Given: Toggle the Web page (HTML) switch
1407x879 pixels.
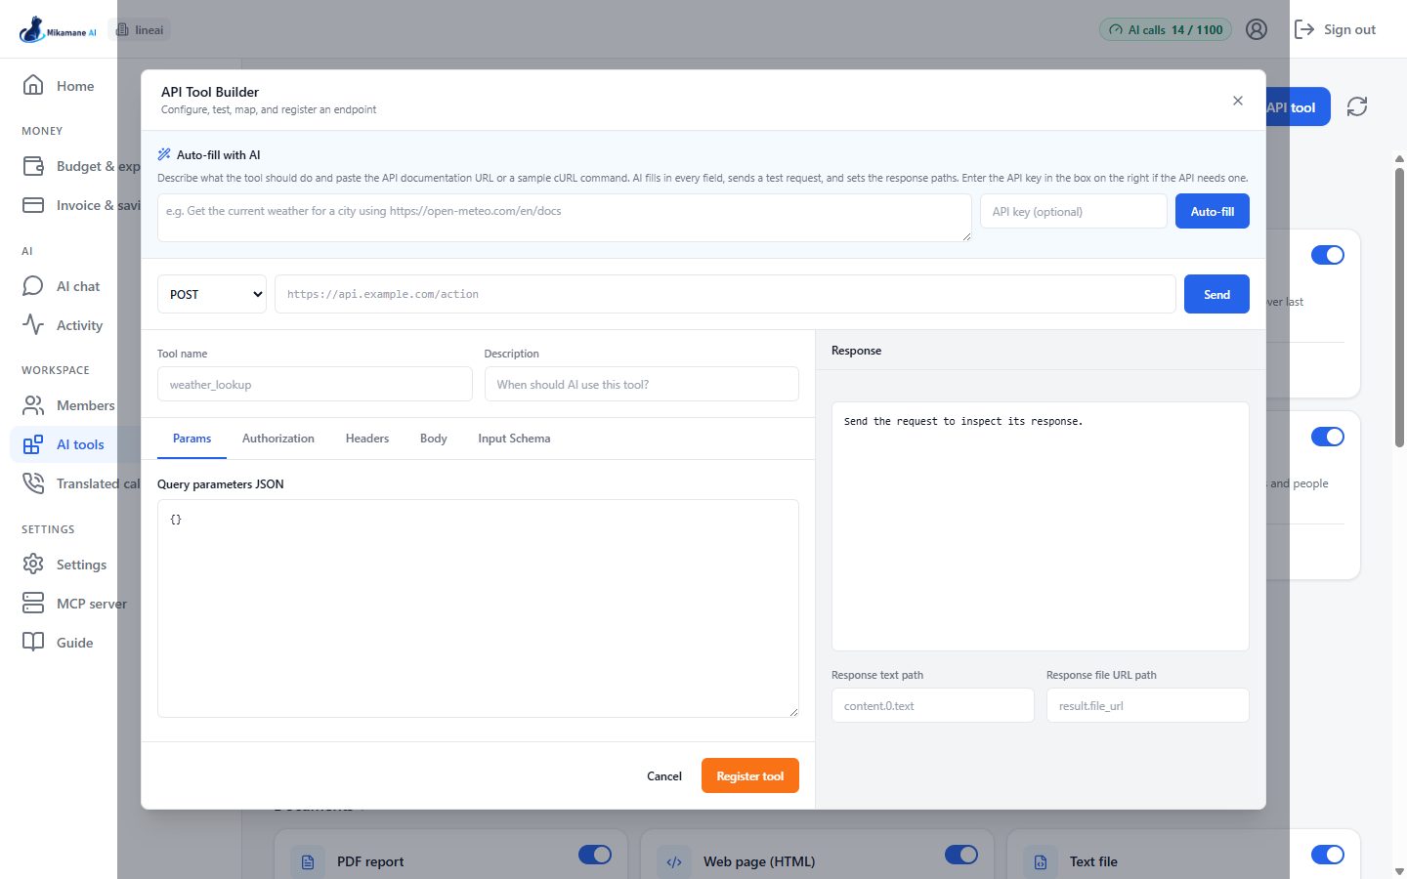Looking at the screenshot, I should (x=961, y=855).
